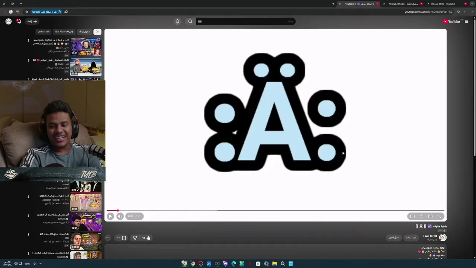Image resolution: width=476 pixels, height=268 pixels.
Task: Open the Create (plus) button
Action: point(32,22)
